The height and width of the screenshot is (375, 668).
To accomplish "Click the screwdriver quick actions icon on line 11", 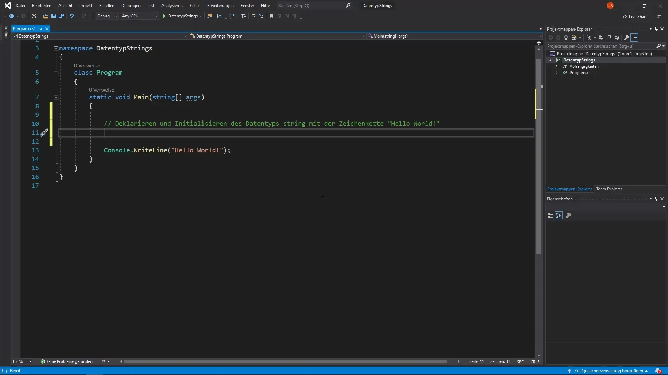I will [44, 133].
